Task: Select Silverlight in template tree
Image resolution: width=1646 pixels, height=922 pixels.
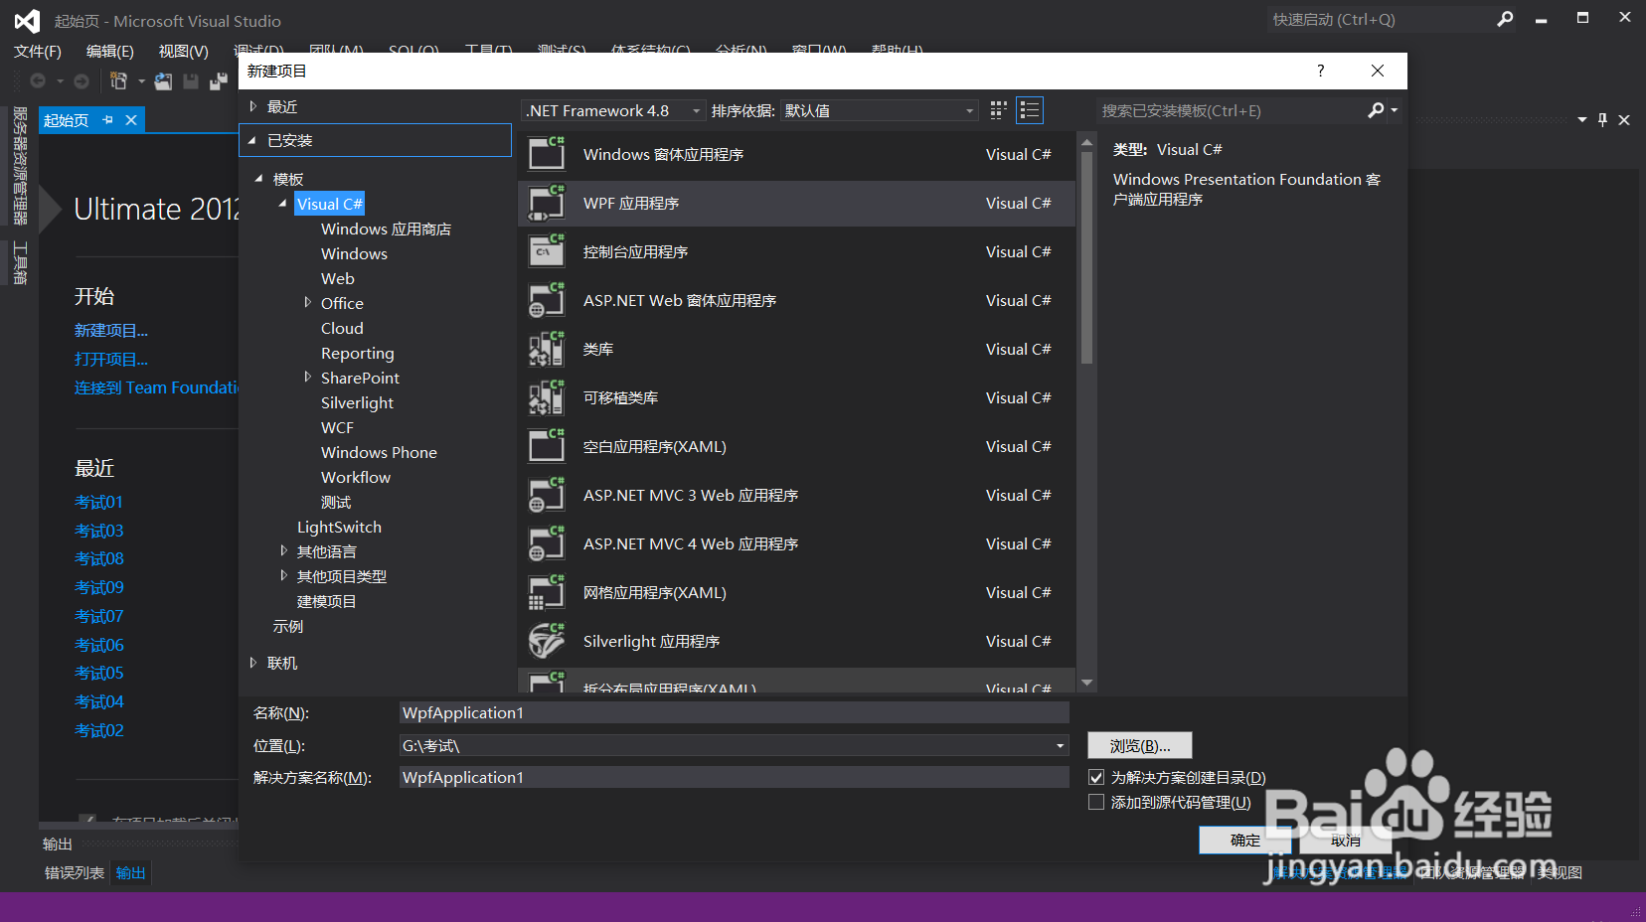Action: coord(357,402)
